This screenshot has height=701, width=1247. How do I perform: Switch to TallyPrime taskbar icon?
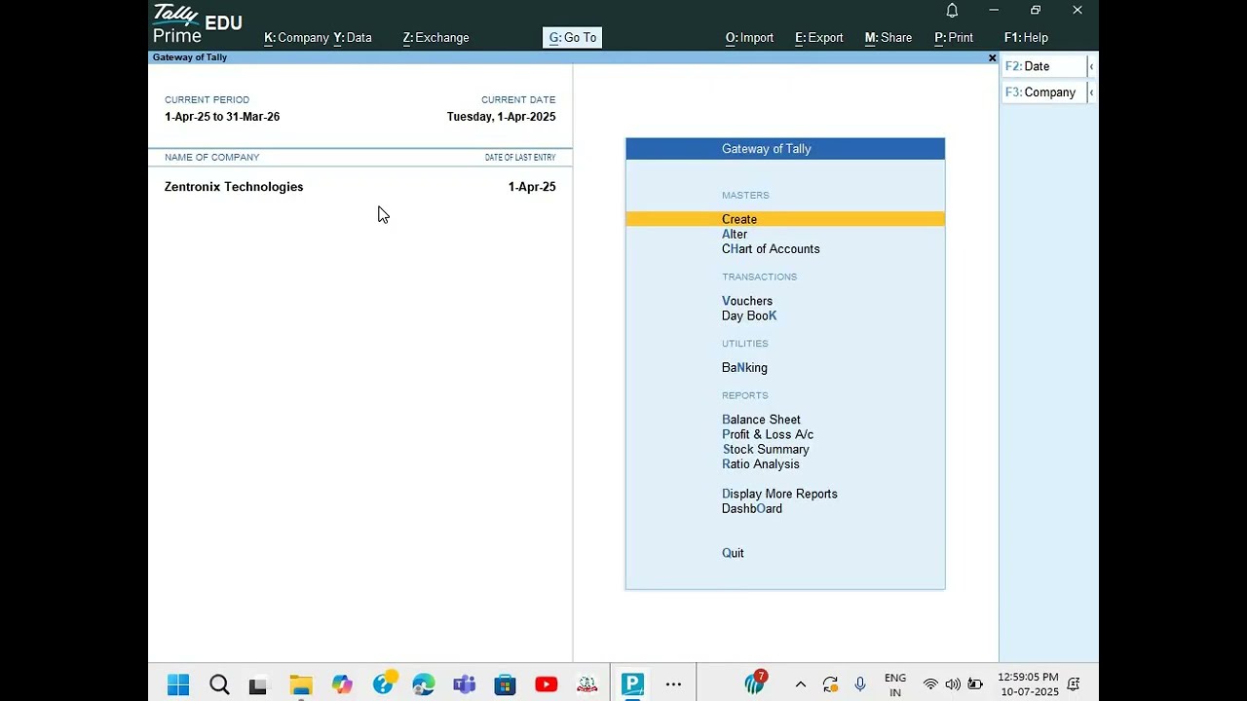click(x=633, y=684)
